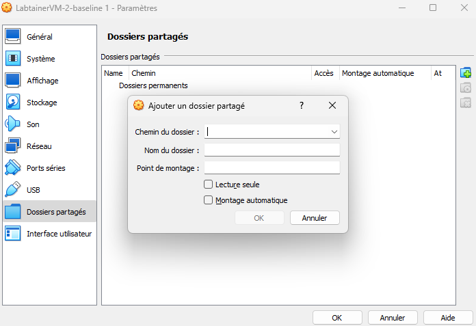The width and height of the screenshot is (476, 326).
Task: Enable the Lecture seule checkbox
Action: (209, 185)
